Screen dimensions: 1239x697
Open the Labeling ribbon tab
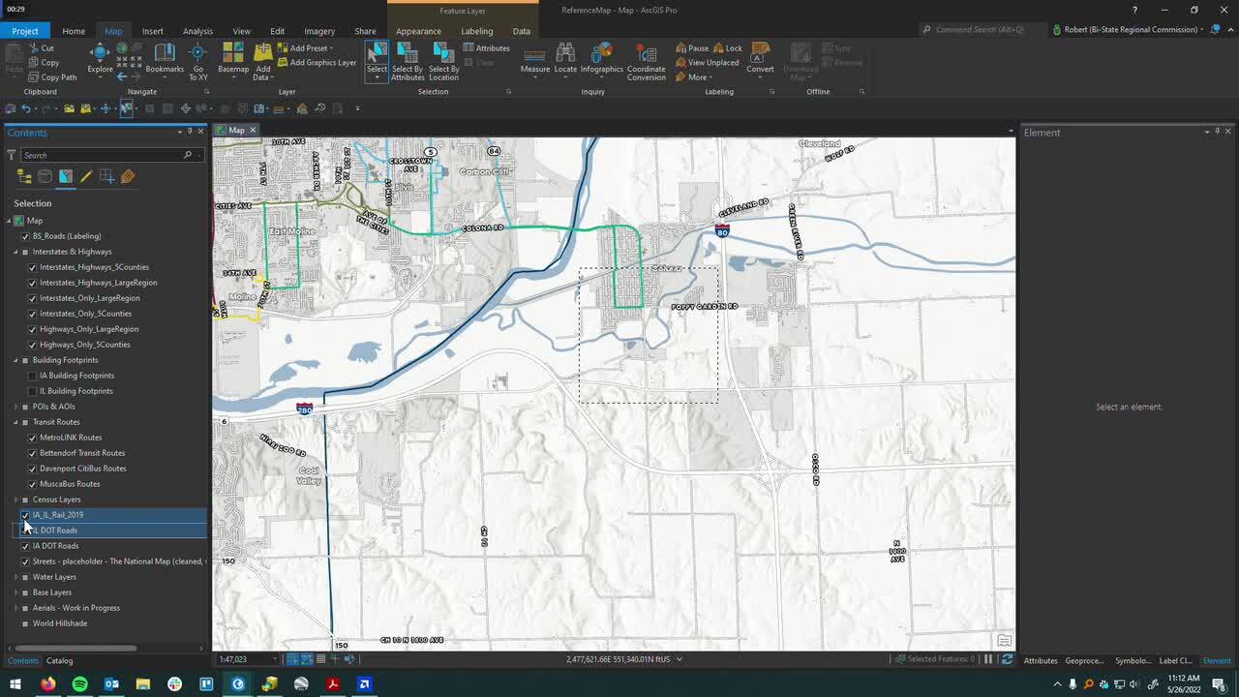tap(476, 31)
